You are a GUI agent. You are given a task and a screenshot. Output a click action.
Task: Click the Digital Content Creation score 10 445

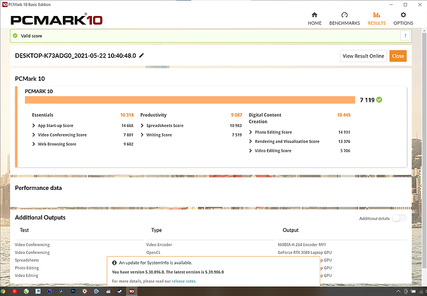click(343, 115)
